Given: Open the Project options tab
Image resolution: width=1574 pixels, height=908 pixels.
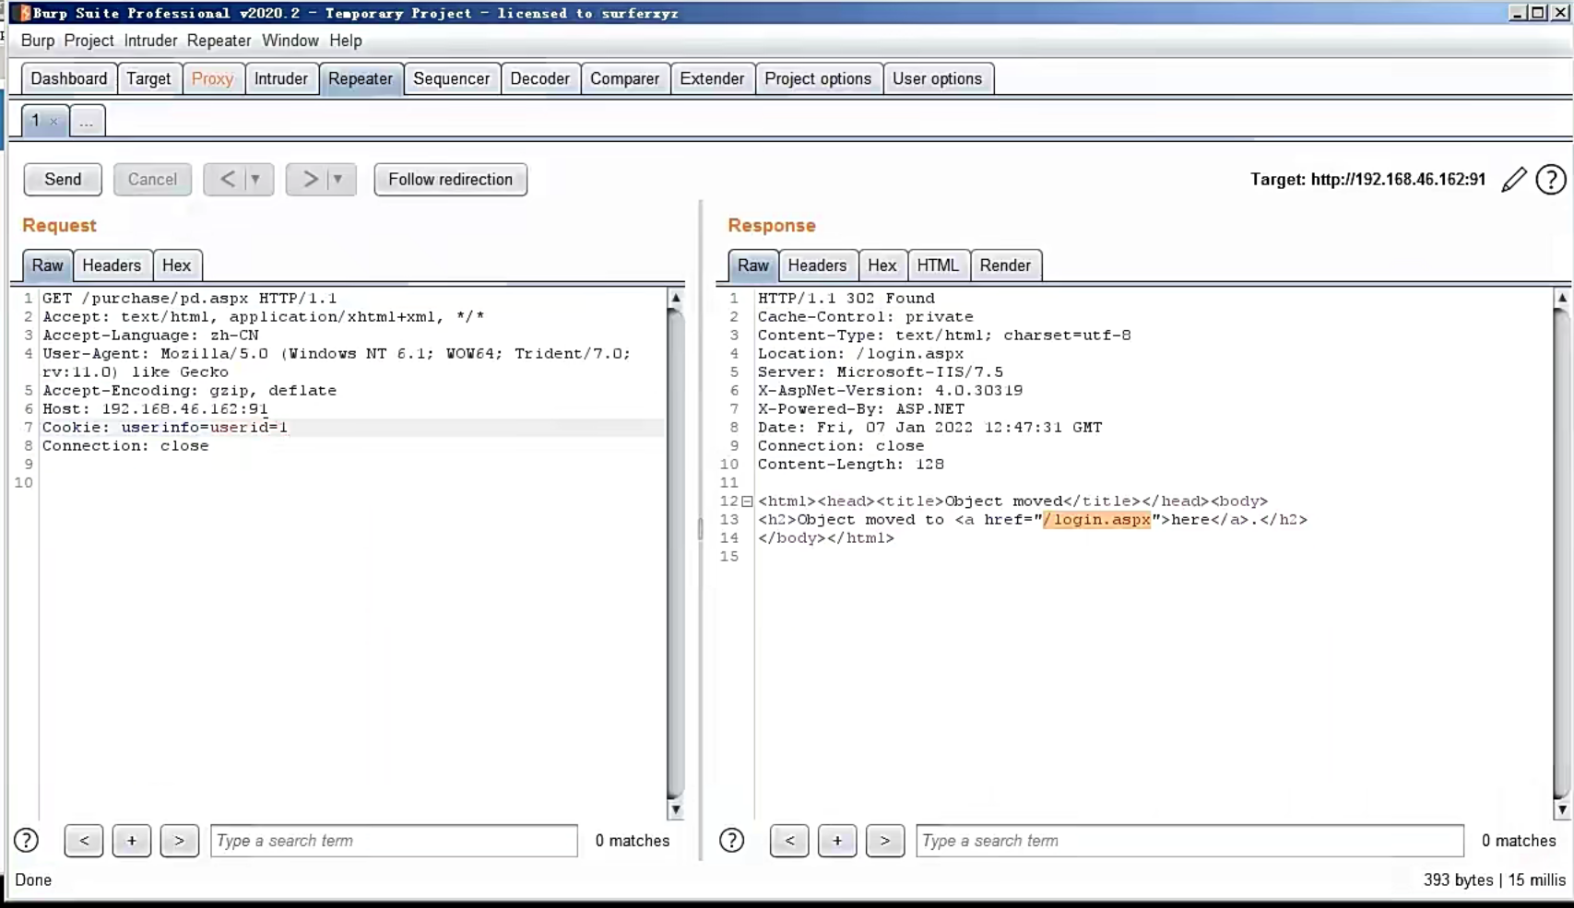Looking at the screenshot, I should pyautogui.click(x=818, y=78).
